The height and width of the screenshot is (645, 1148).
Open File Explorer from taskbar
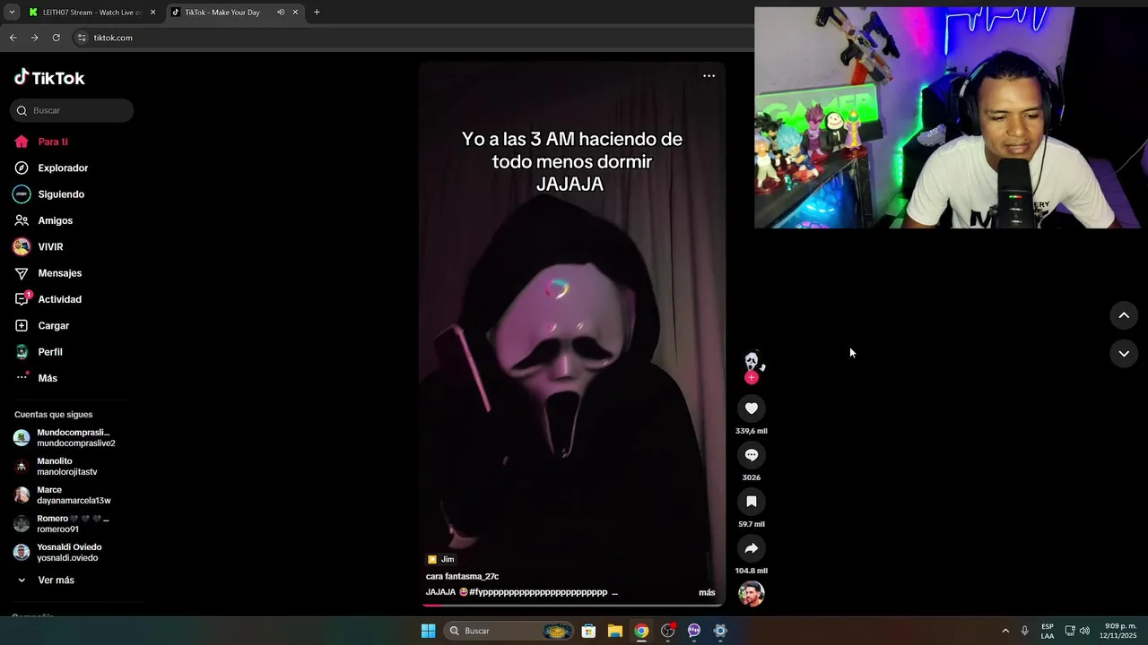click(615, 631)
